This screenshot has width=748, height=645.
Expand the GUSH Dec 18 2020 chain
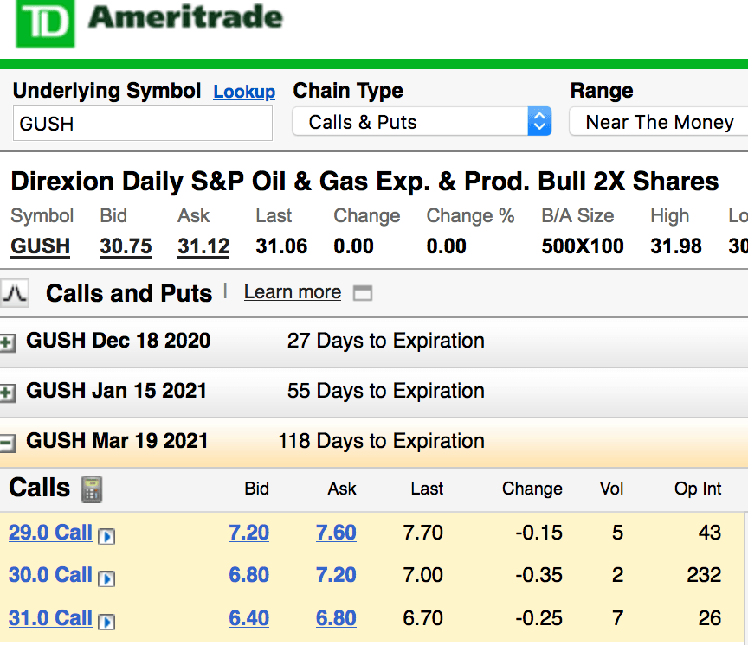tap(8, 343)
